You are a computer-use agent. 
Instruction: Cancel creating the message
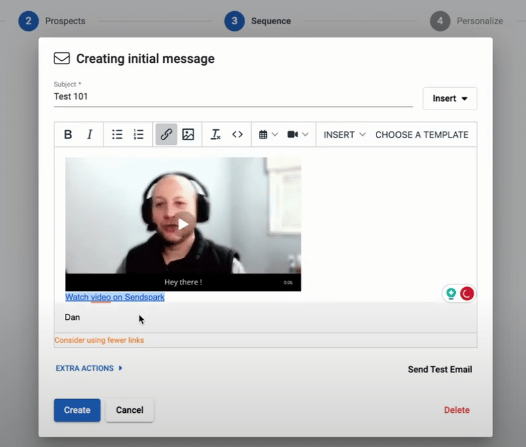coord(129,410)
